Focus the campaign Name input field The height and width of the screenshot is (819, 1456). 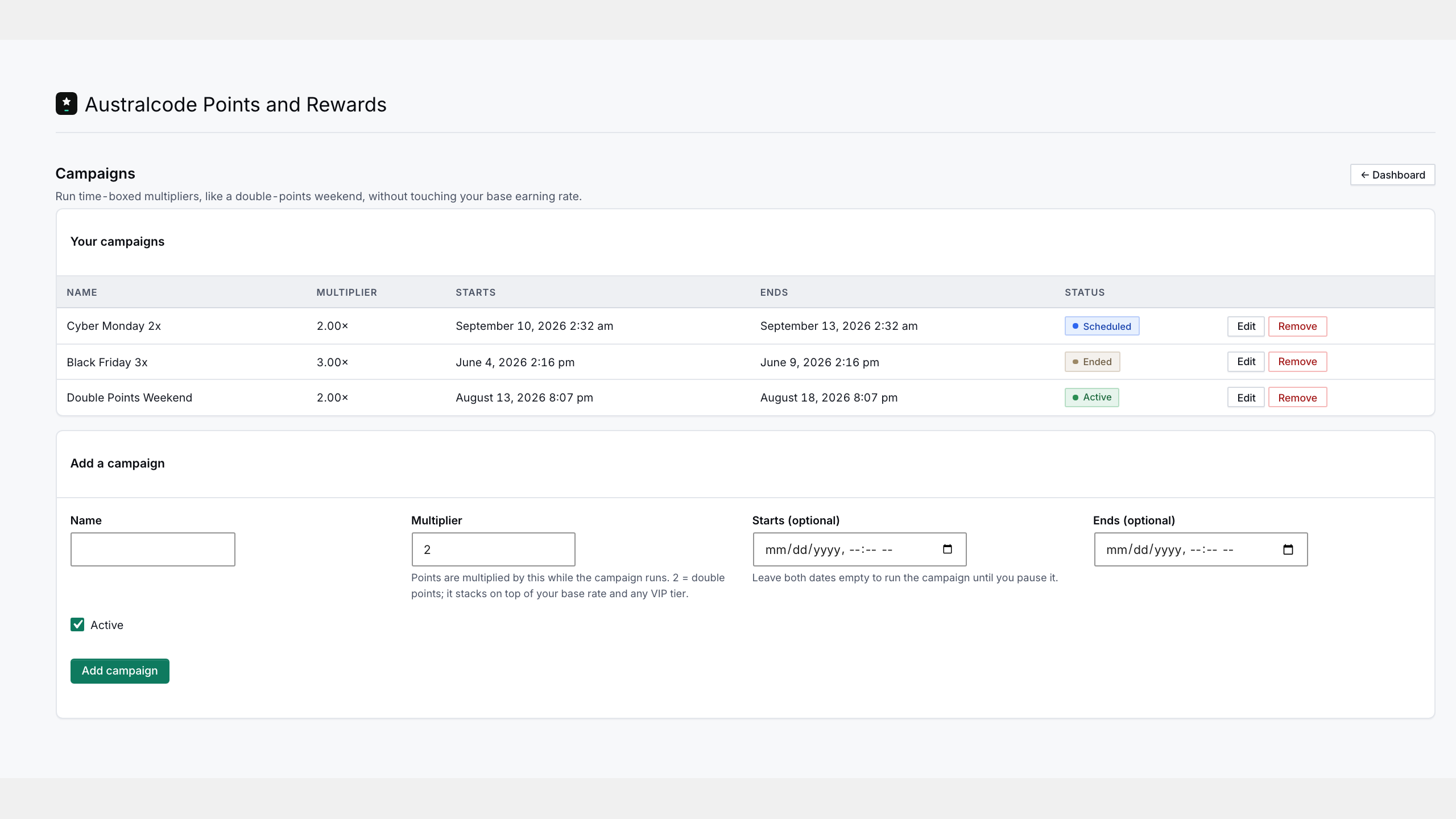152,549
